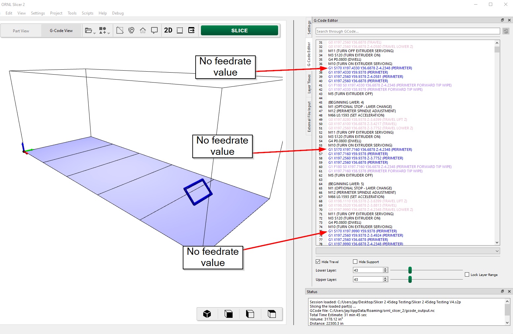513x334 pixels.
Task: Click the green SLICE button
Action: [240, 30]
